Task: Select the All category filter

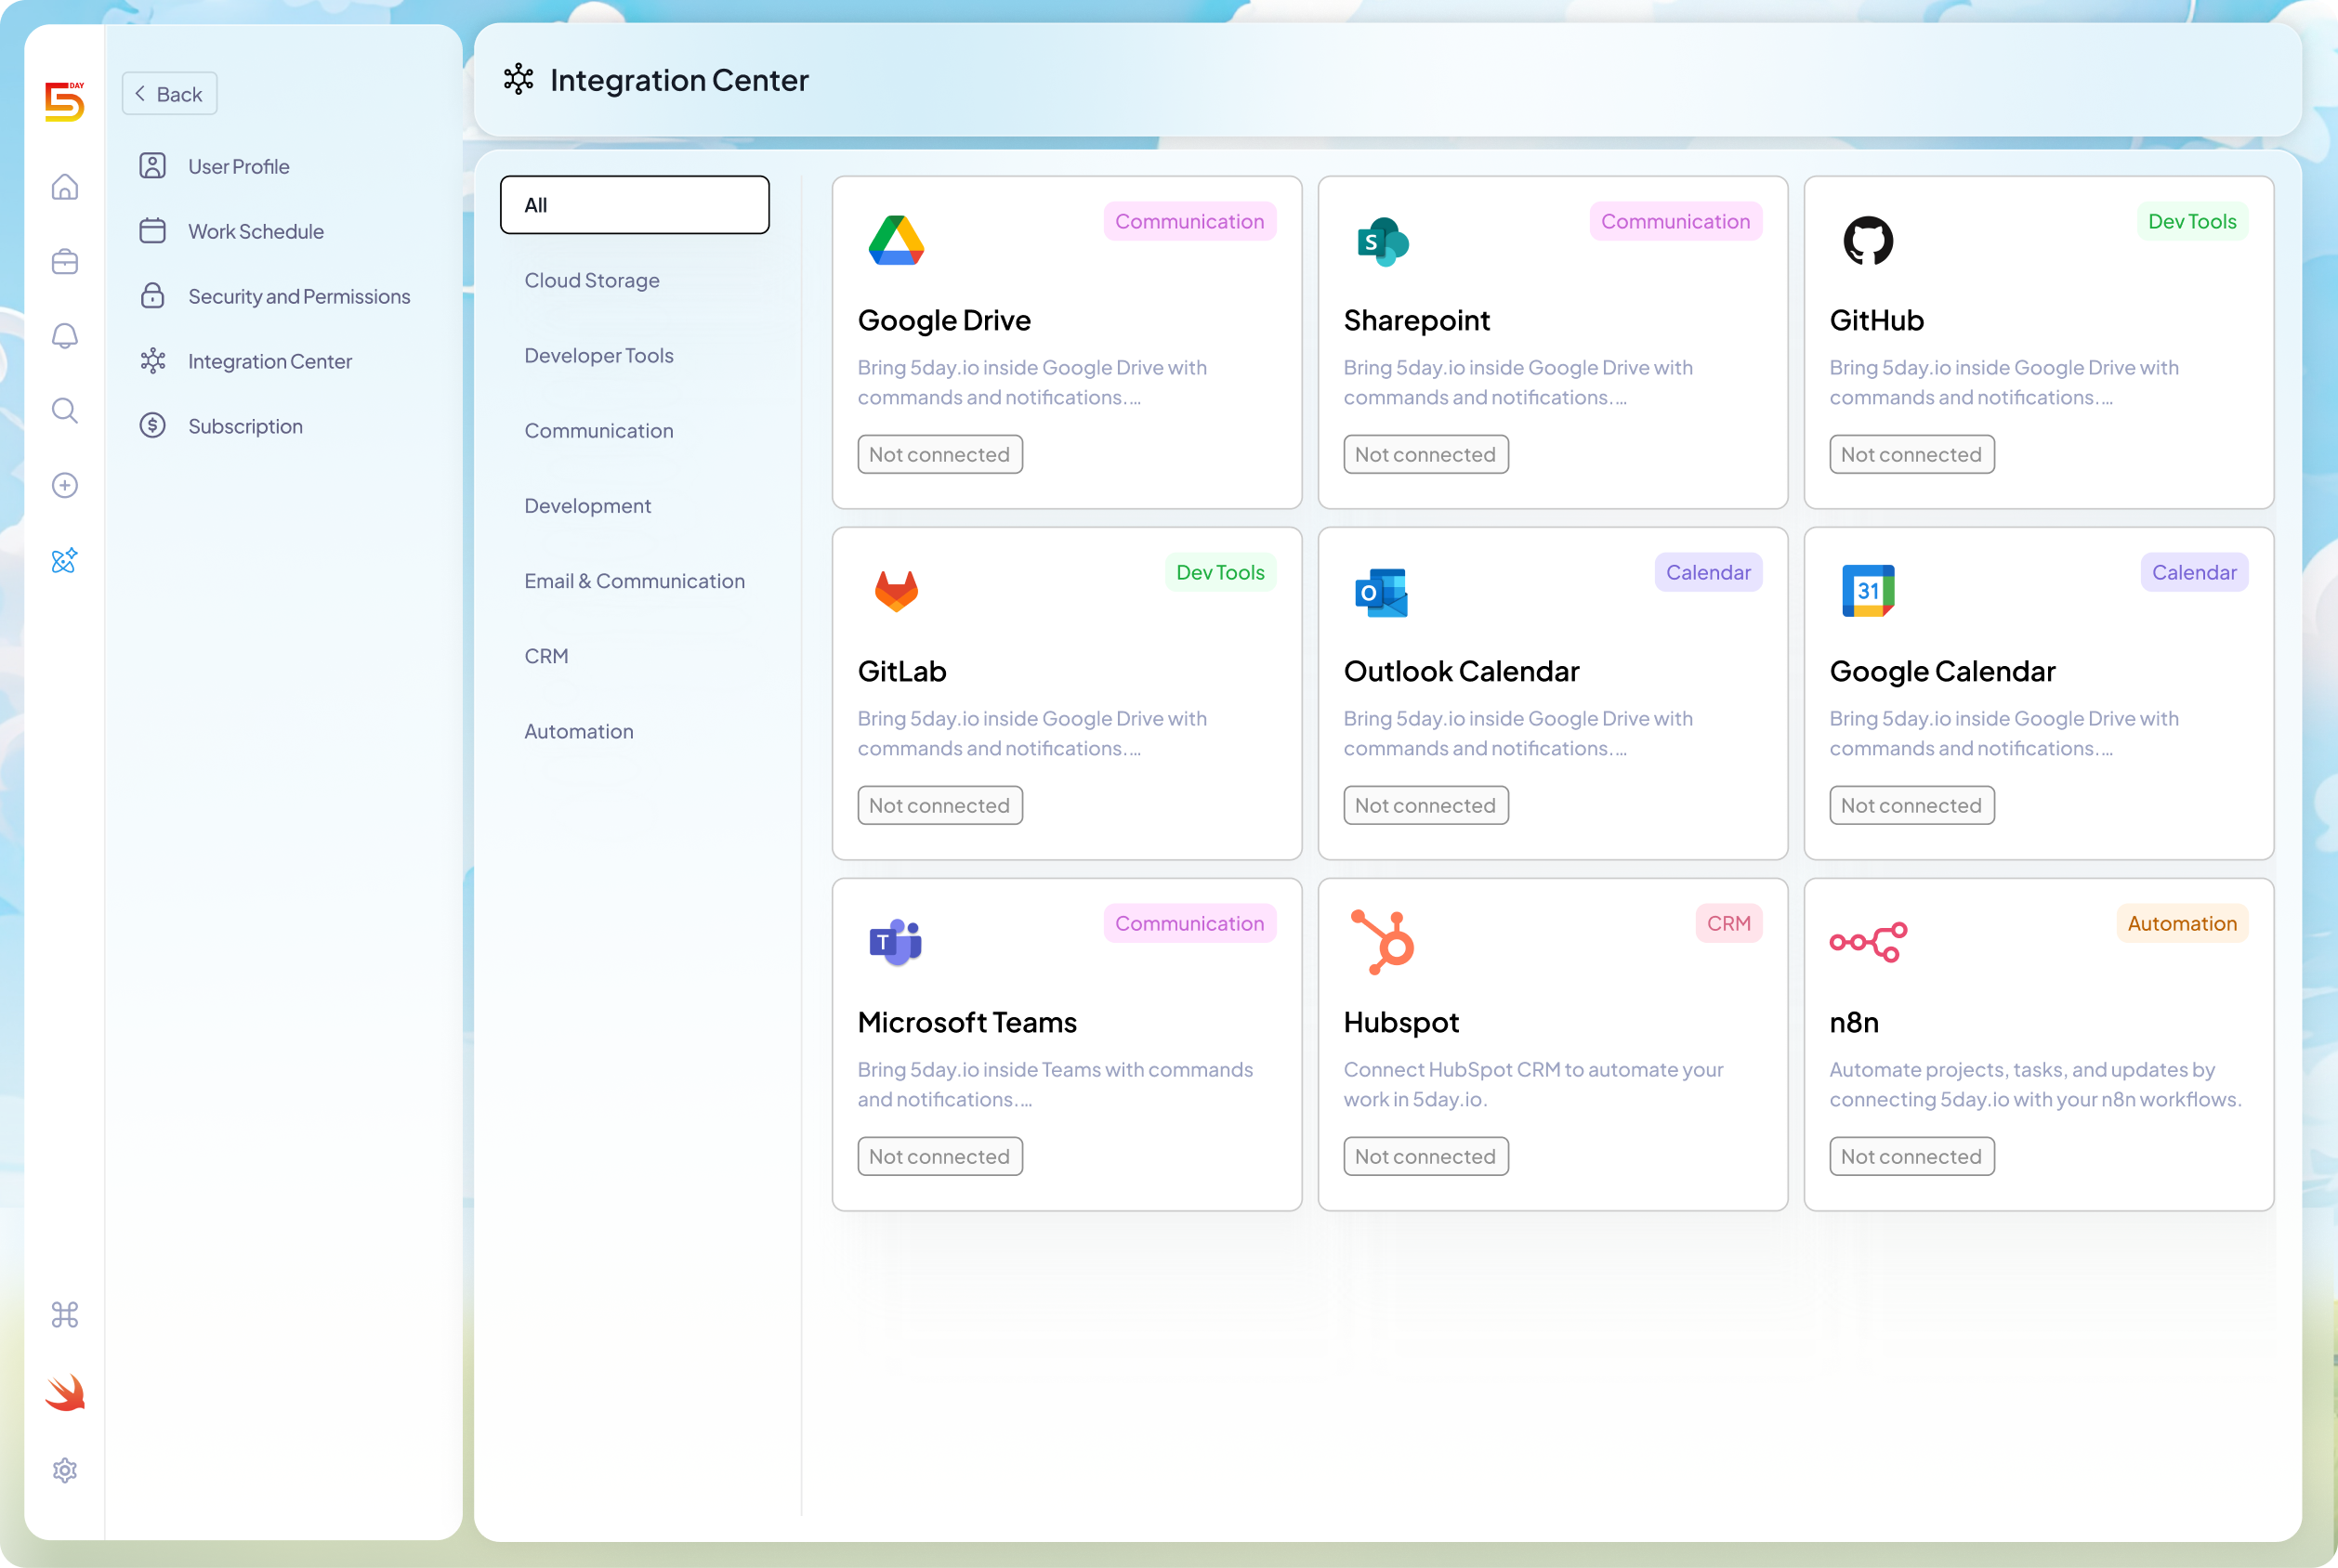Action: coord(635,205)
